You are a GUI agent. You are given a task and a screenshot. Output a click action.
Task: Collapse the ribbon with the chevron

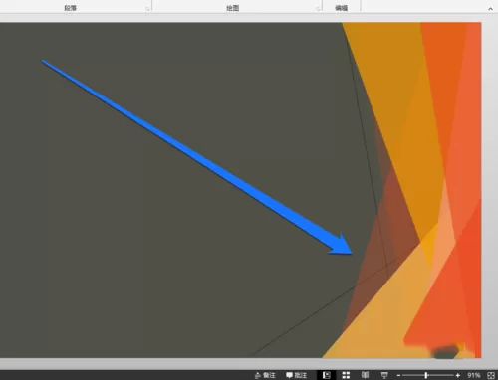(x=490, y=9)
